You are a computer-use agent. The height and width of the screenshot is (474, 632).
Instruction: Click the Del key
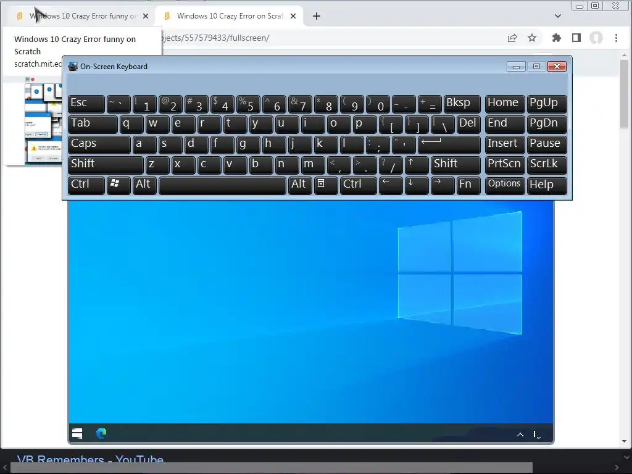(469, 124)
